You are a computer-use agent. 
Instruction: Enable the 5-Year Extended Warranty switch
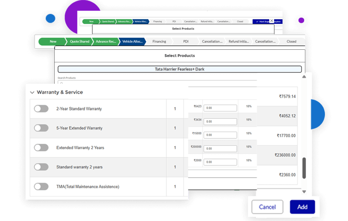pyautogui.click(x=41, y=128)
